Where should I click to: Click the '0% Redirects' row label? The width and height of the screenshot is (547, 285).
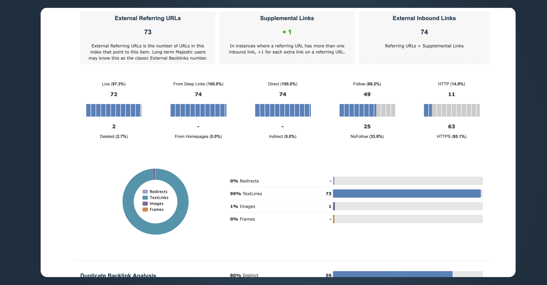point(244,181)
